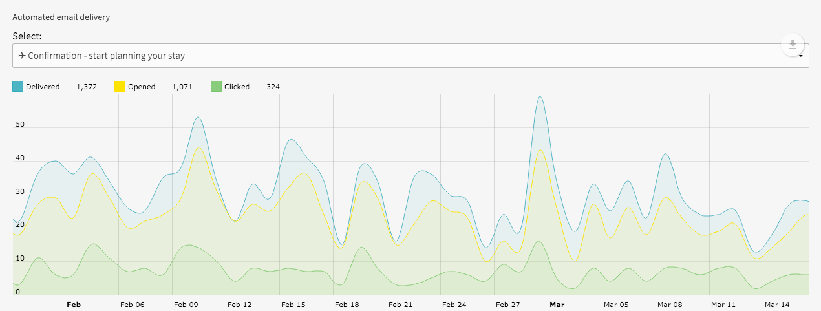Click the Feb 21 axis label
The height and width of the screenshot is (311, 821).
click(x=401, y=304)
